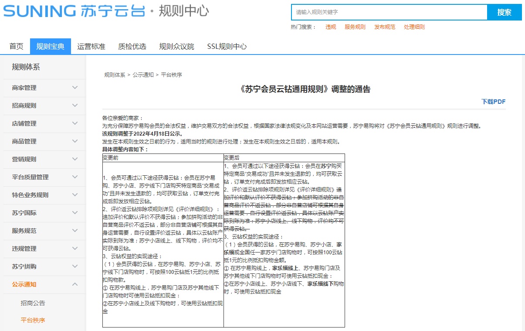Expand the 店铺管理 section arrow
This screenshot has height=331, width=525.
tap(75, 123)
